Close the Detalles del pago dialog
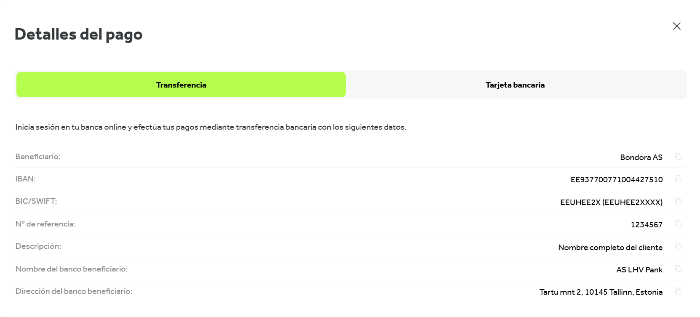The height and width of the screenshot is (317, 700). (x=676, y=26)
